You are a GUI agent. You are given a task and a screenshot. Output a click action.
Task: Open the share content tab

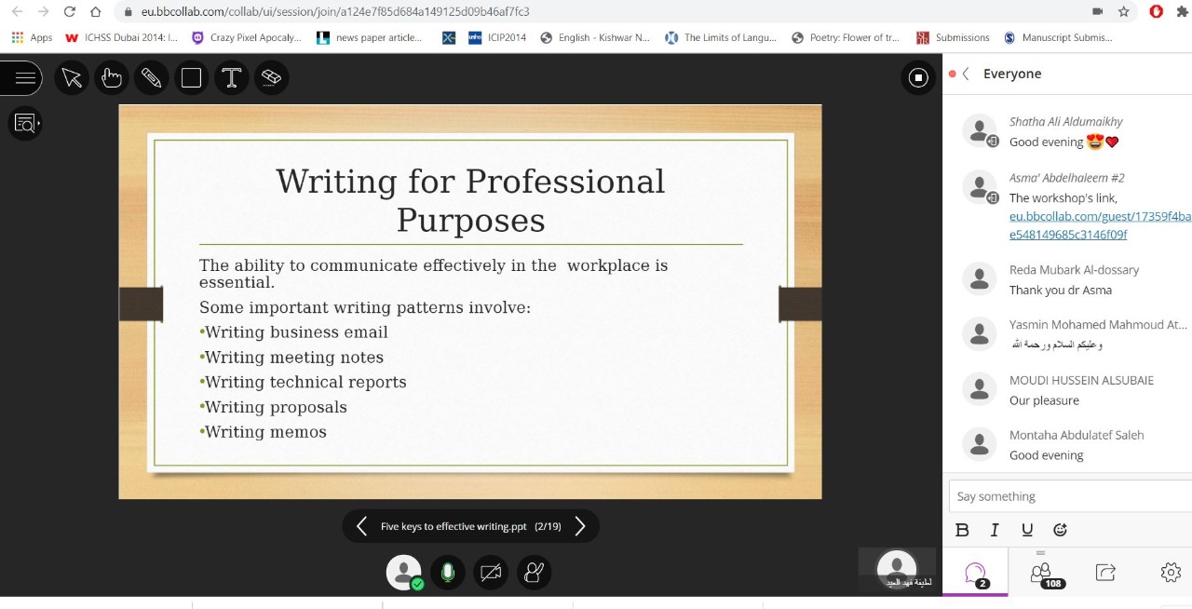[1105, 573]
